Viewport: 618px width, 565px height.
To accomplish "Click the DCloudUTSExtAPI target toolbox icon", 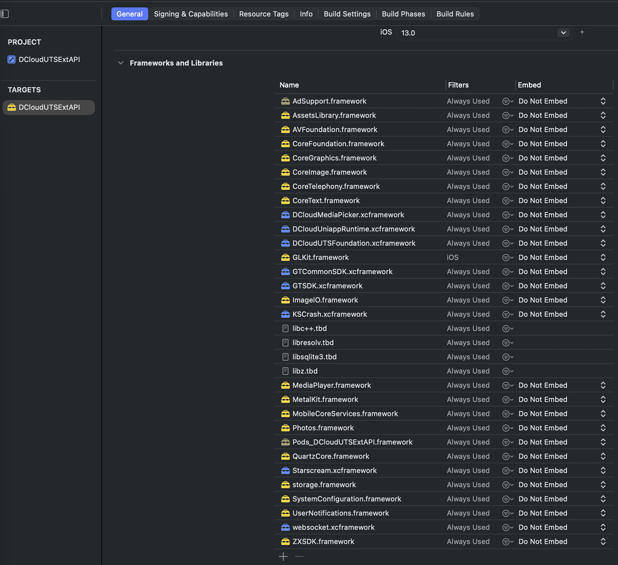I will [x=12, y=107].
